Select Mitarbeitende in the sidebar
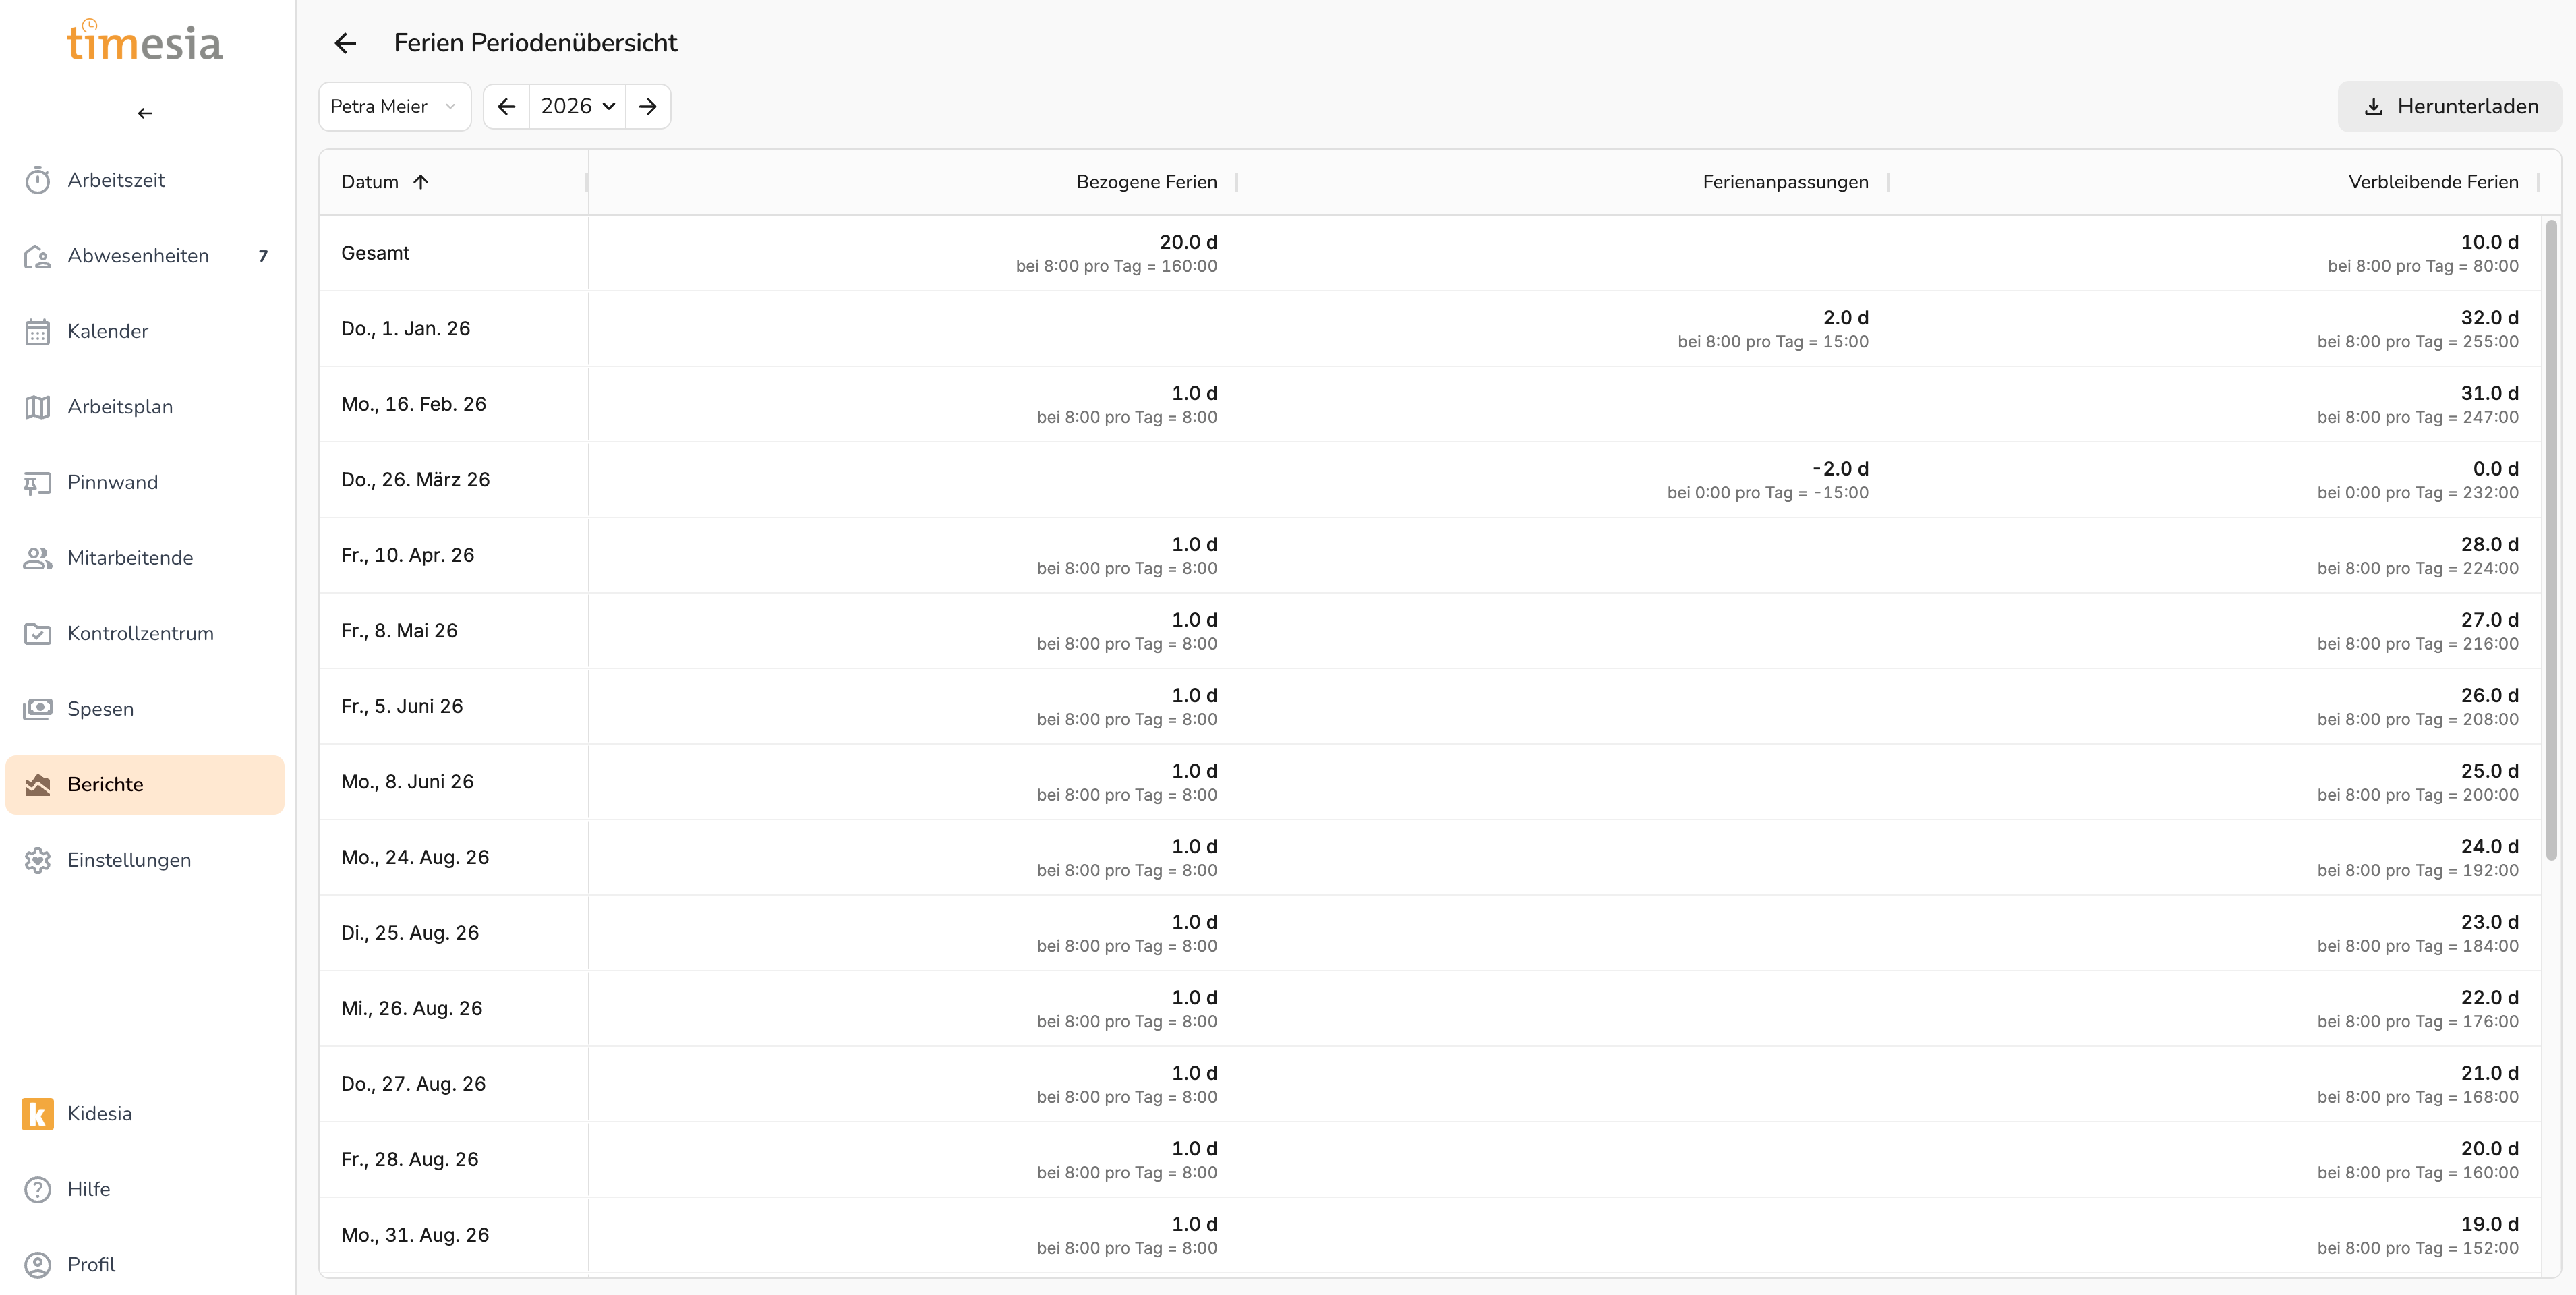2576x1295 pixels. point(130,558)
